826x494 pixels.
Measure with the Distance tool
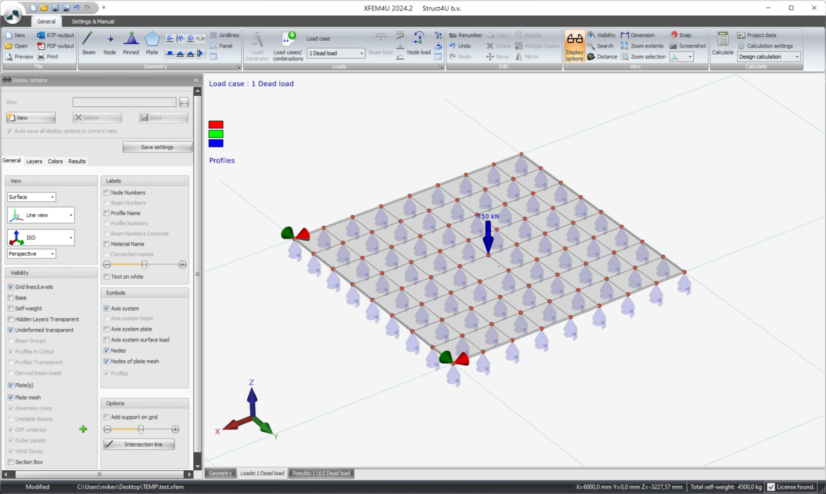click(x=602, y=57)
